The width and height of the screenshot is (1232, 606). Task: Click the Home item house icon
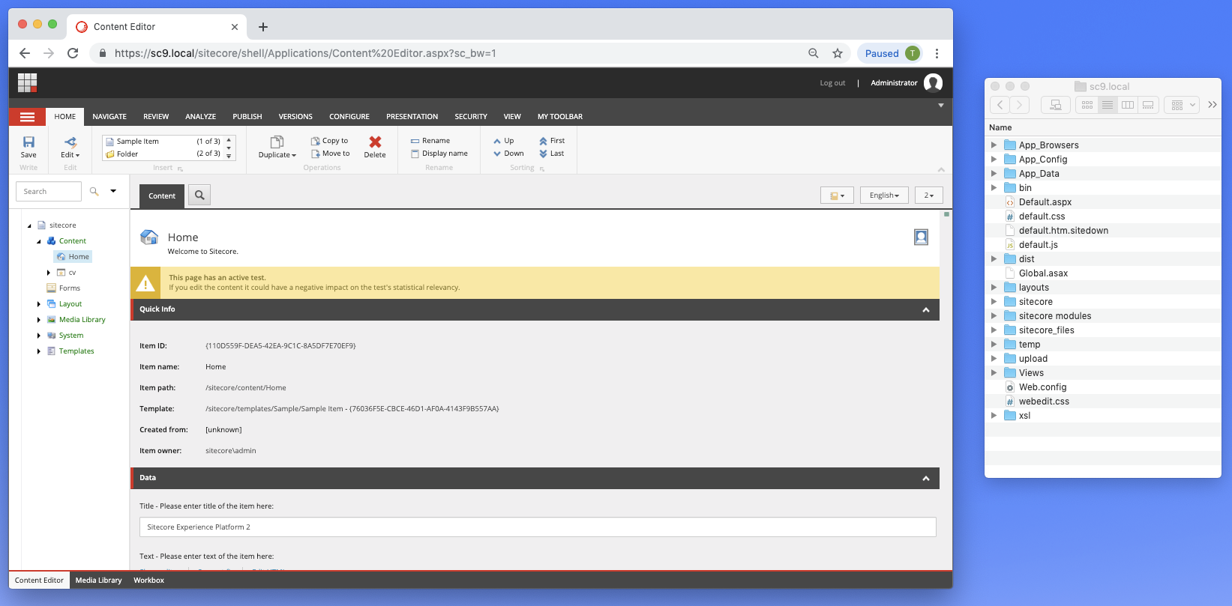[x=149, y=237]
